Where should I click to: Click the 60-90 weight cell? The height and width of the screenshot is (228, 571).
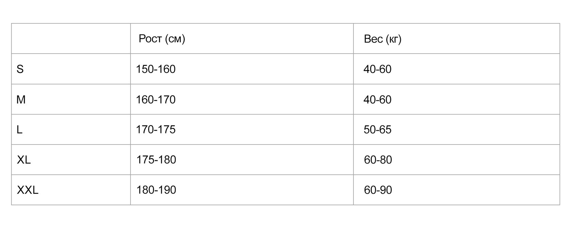[378, 190]
